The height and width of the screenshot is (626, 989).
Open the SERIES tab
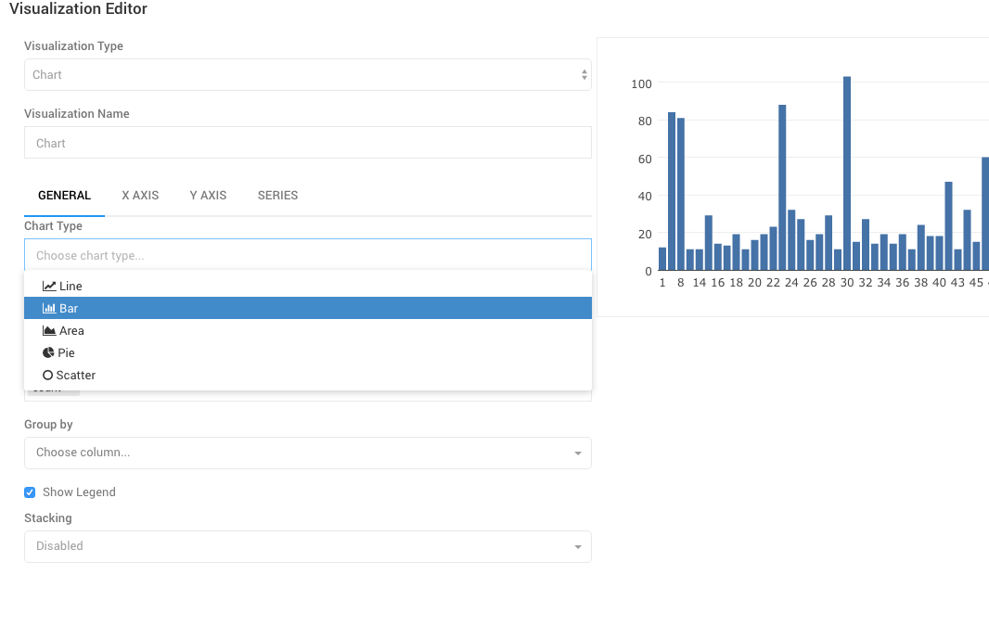tap(277, 196)
